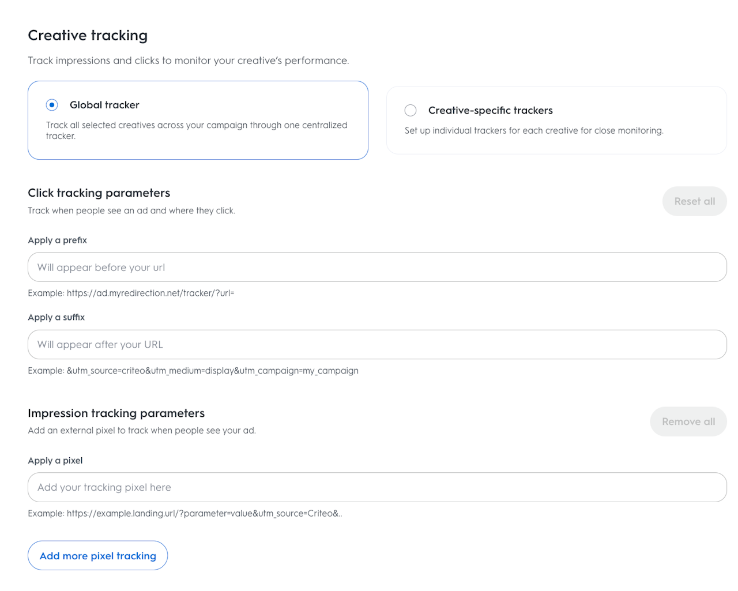Click the myredirection.net prefix example text

click(150, 293)
